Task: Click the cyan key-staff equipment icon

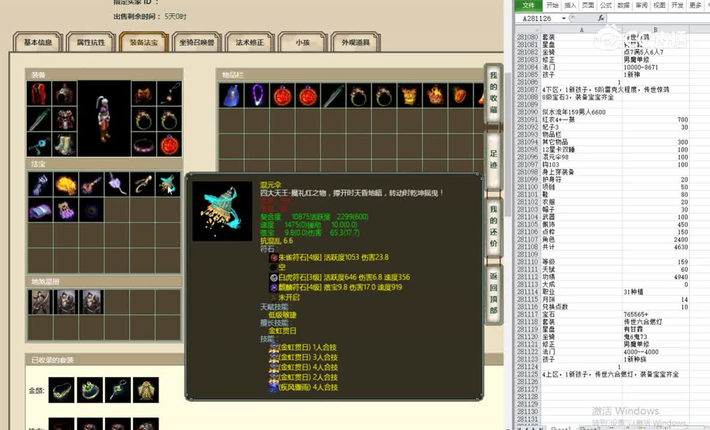Action: 39,145
